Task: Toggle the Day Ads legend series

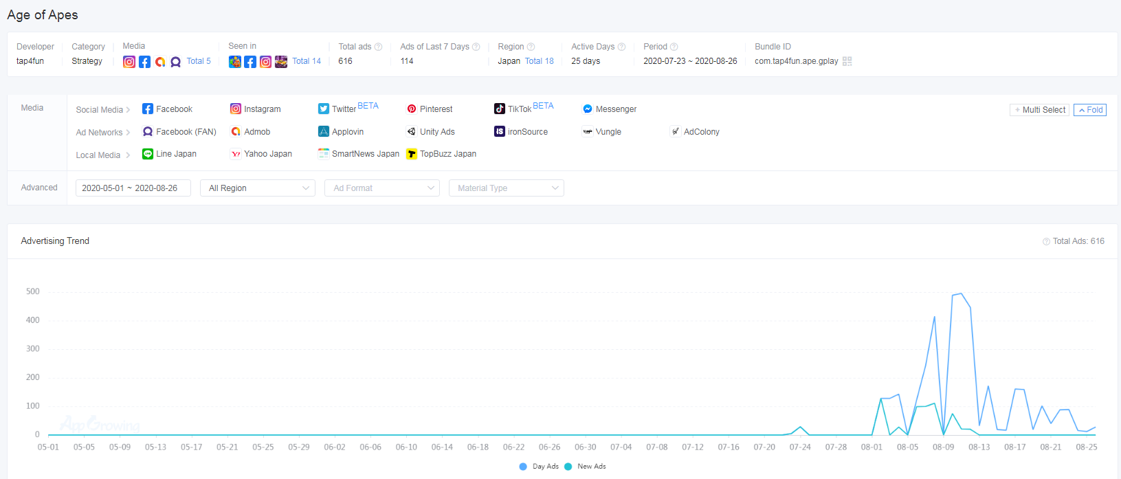Action: (524, 467)
